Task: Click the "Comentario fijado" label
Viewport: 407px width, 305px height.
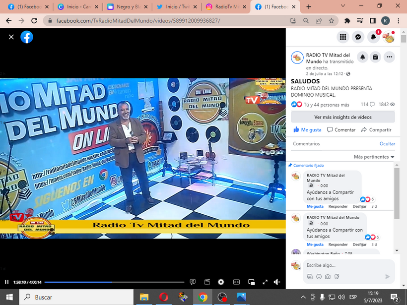Action: pyautogui.click(x=308, y=166)
